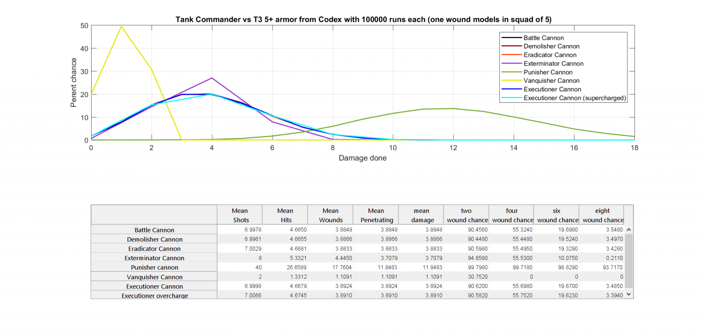The image size is (701, 336).
Task: Select the Battle Cannon legend entry
Action: point(543,38)
